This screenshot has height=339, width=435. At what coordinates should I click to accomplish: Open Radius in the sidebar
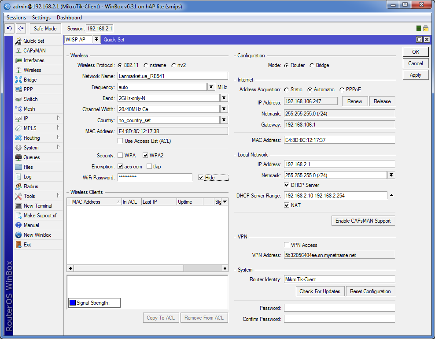coord(38,186)
